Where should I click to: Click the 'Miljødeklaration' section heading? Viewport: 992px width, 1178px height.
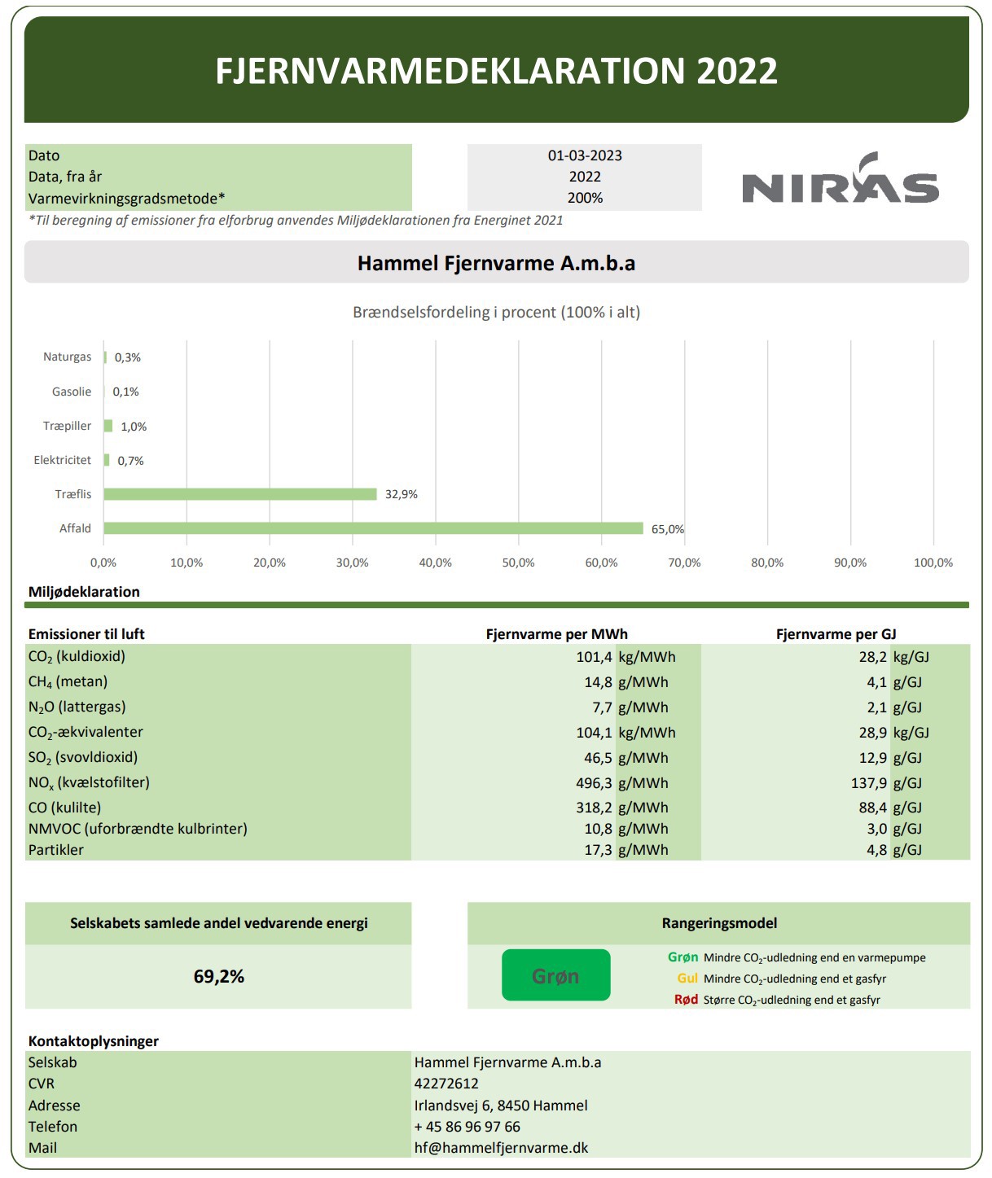point(84,592)
